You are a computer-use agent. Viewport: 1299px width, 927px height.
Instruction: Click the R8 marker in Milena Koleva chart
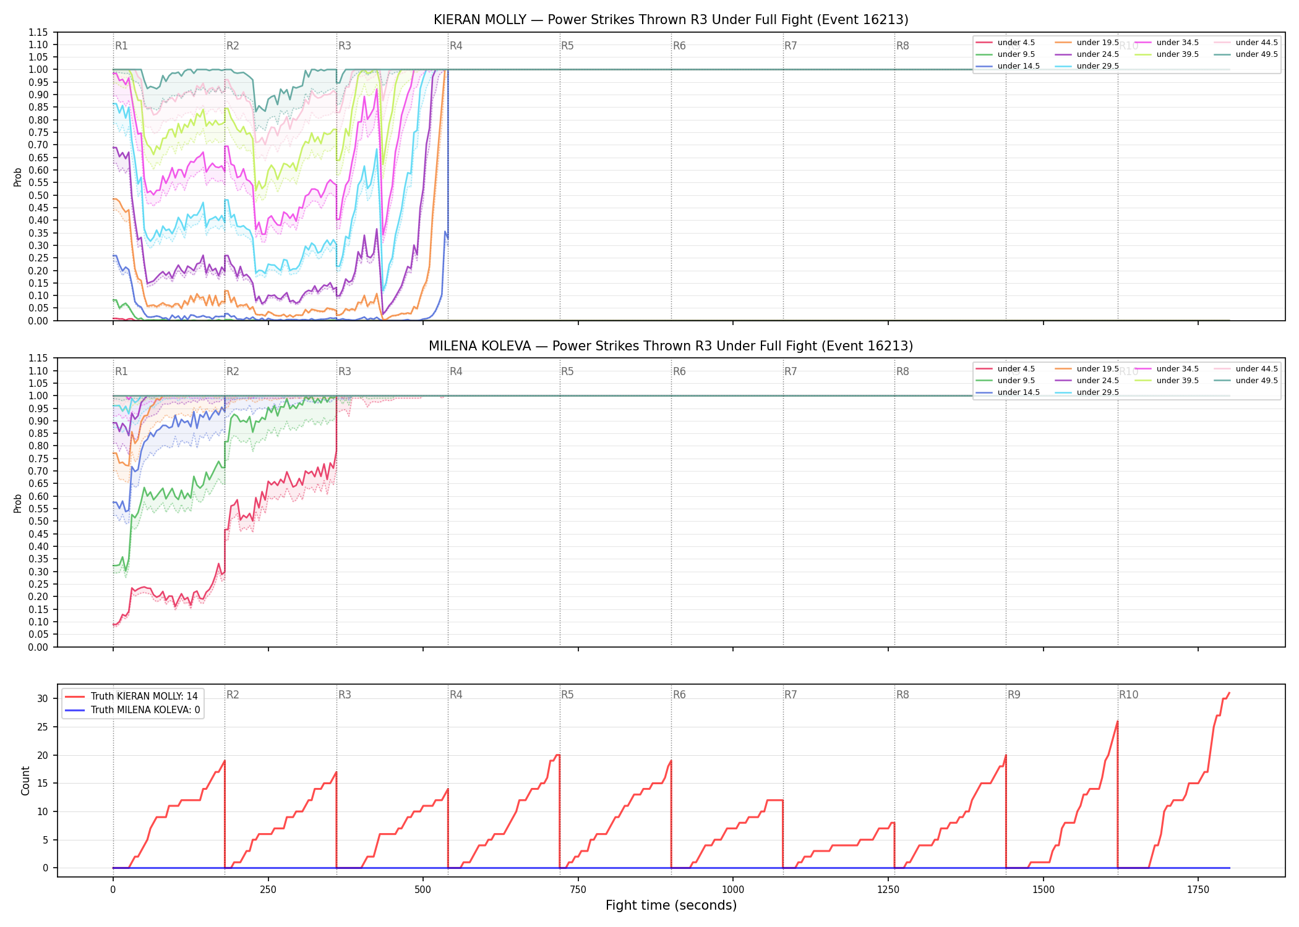click(x=902, y=371)
